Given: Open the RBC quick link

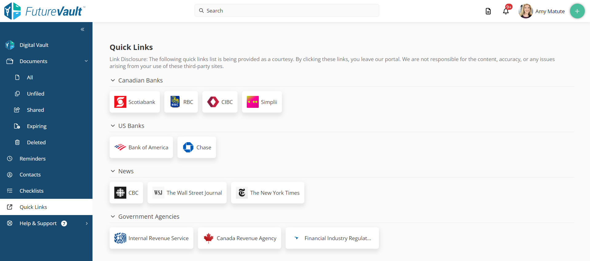Looking at the screenshot, I should click(181, 102).
